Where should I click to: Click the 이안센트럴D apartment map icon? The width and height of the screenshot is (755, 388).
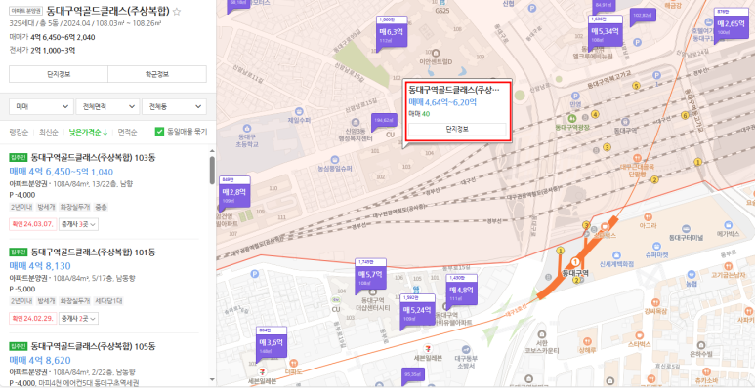[x=437, y=53]
